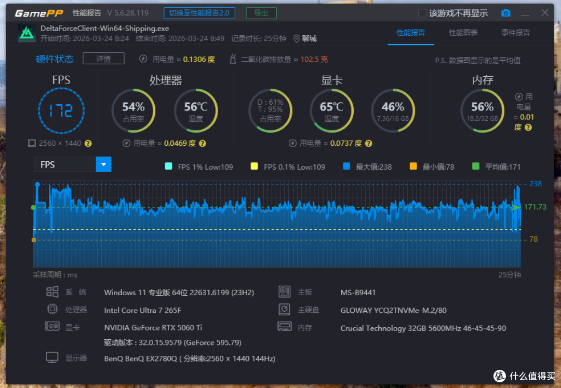Click the GPU 65℃ temperature gauge
561x388 pixels.
point(331,111)
